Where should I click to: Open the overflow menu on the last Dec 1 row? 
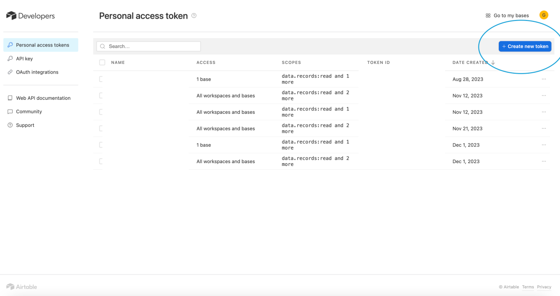point(543,161)
